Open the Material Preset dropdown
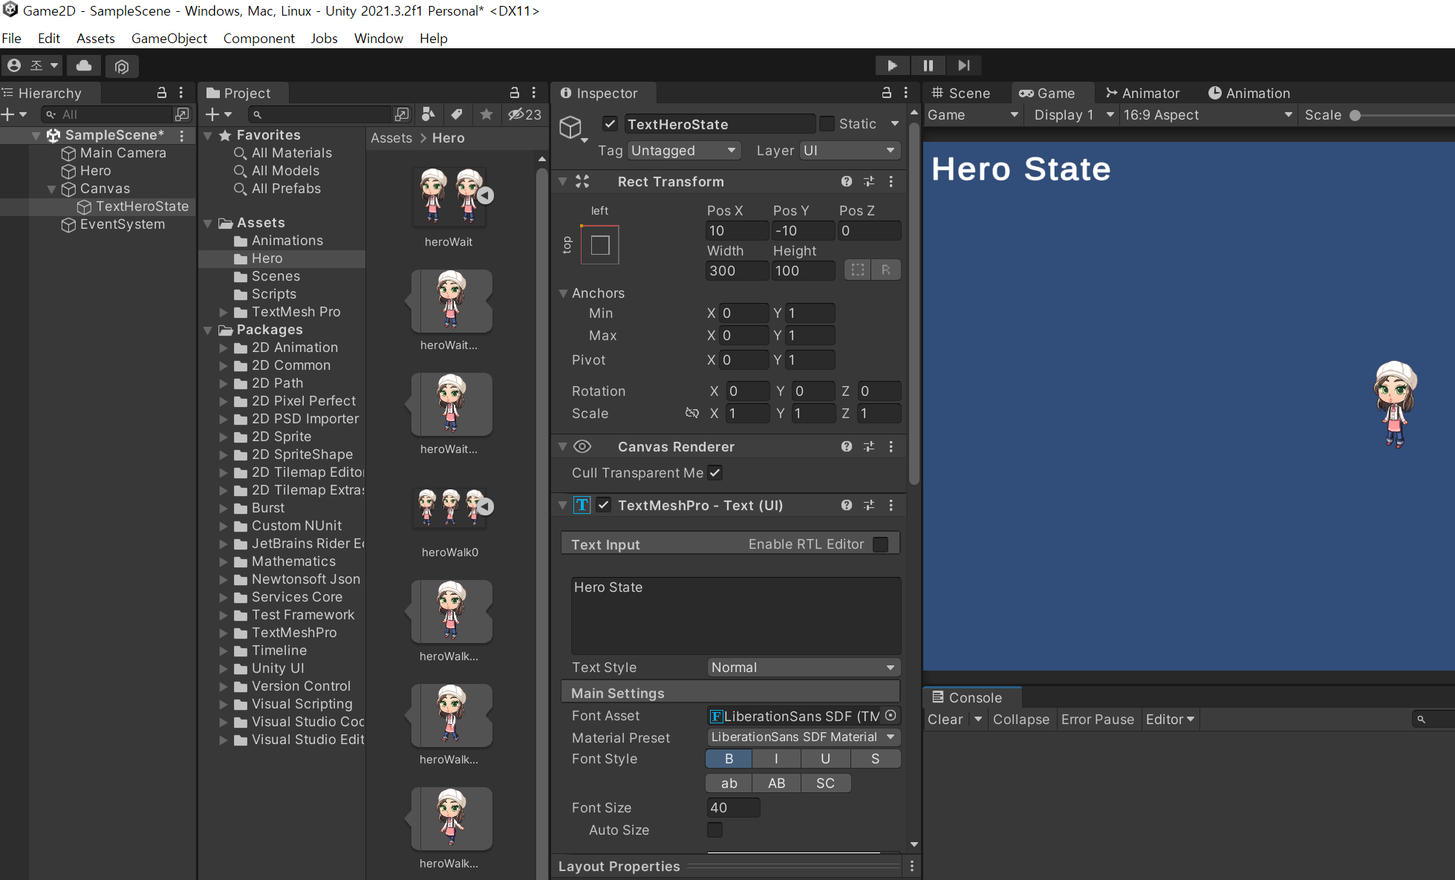 click(x=804, y=737)
